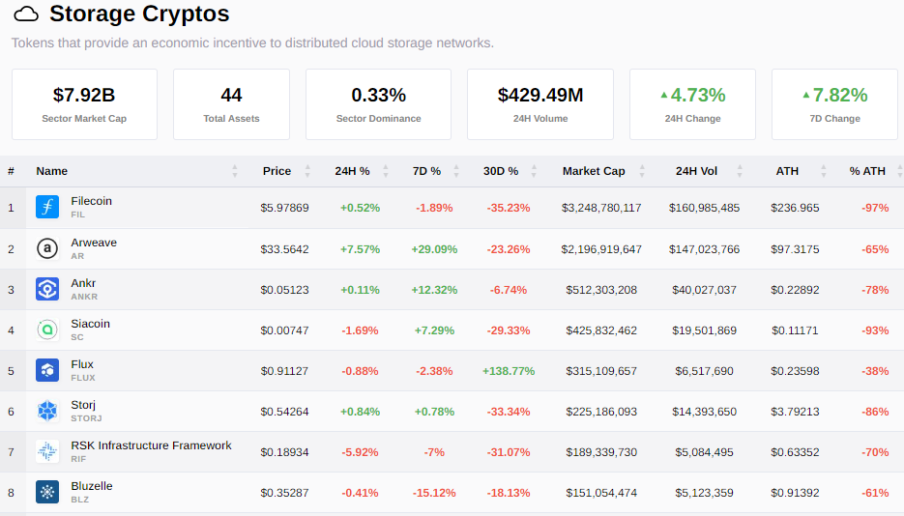Open the Storj asset page

click(x=83, y=405)
